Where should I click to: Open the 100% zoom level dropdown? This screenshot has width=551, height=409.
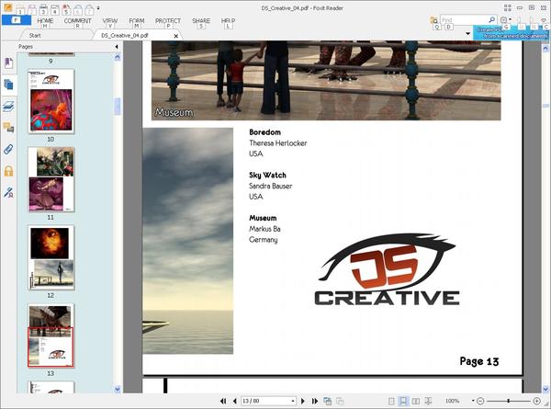coord(473,401)
